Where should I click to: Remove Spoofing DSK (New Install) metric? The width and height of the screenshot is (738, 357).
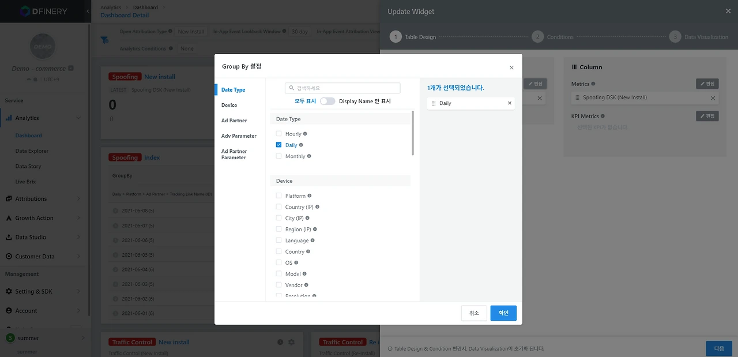coord(713,98)
